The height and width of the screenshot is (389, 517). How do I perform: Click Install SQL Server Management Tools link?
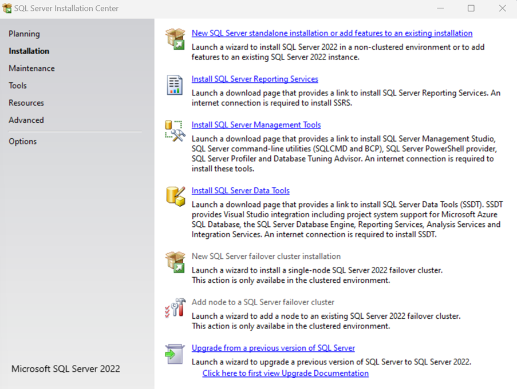click(x=256, y=125)
